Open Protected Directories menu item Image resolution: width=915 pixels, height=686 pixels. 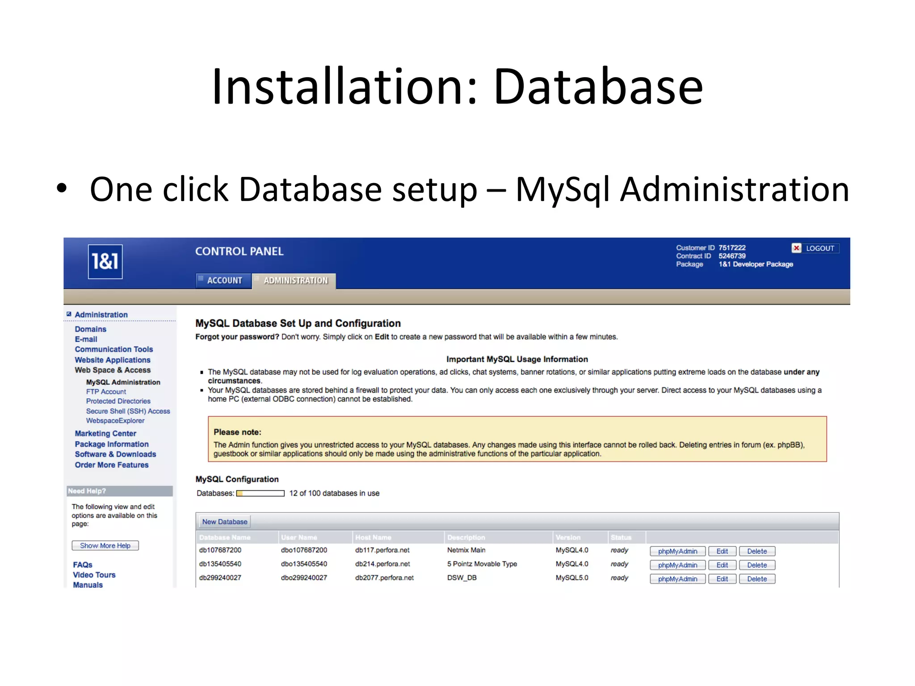pos(118,401)
